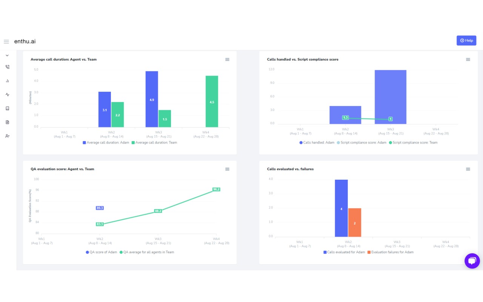Open the hamburger sidebar menu
483x302 pixels.
[x=6, y=42]
